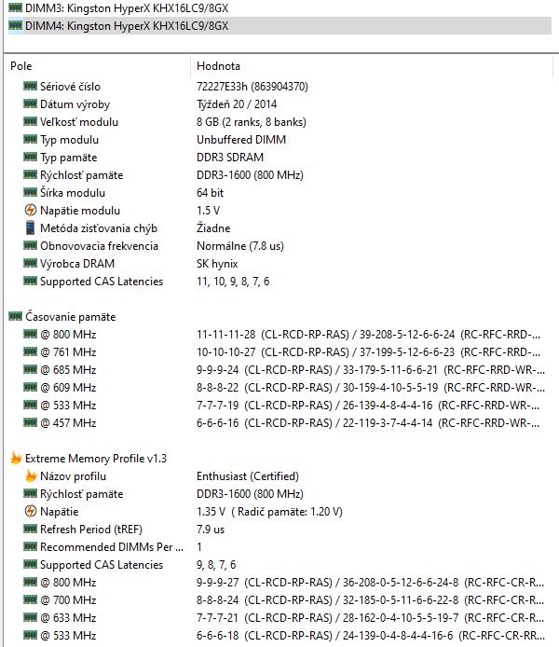Select the Extreme Memory Profile v1.3 header
559x647 pixels.
click(96, 459)
